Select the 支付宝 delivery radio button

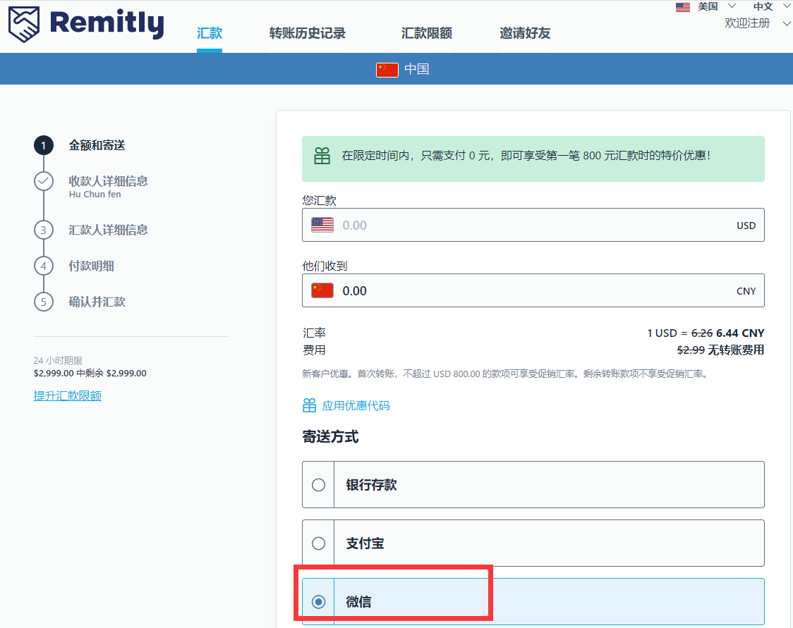tap(319, 543)
